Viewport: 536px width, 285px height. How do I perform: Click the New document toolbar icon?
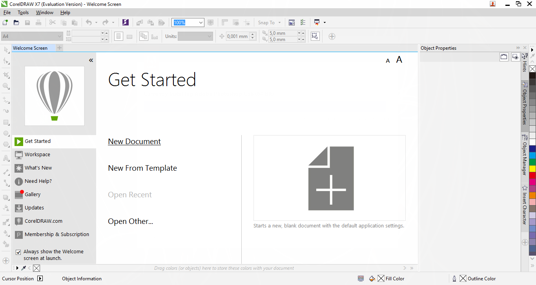click(x=5, y=22)
